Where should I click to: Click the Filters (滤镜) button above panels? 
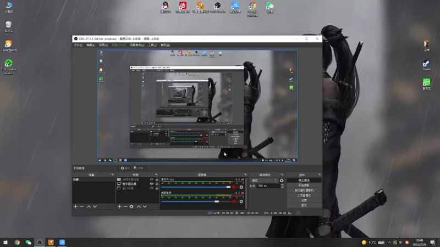click(139, 168)
